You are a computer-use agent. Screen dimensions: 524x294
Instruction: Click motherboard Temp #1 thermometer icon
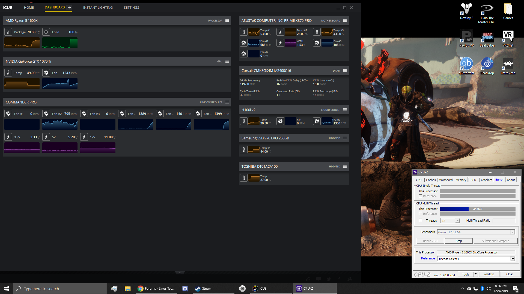(x=244, y=32)
